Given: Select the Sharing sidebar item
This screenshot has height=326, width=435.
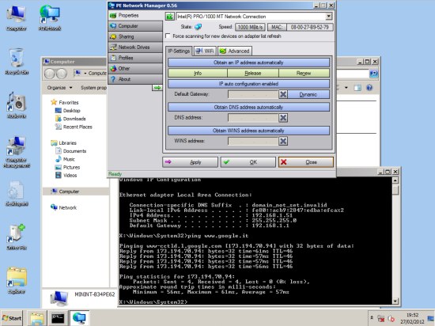Looking at the screenshot, I should click(x=135, y=36).
